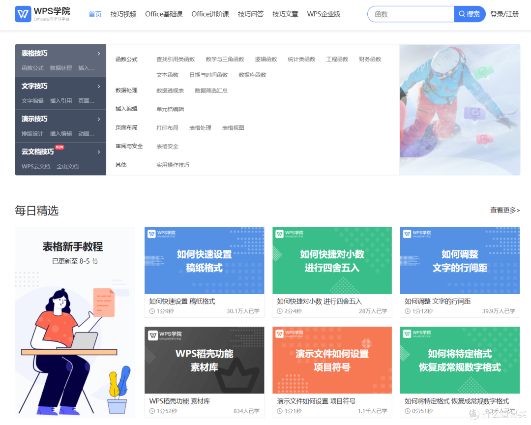
Task: Open the 如何快捷对小数进行四舍五入 video thumbnail
Action: coord(332,261)
